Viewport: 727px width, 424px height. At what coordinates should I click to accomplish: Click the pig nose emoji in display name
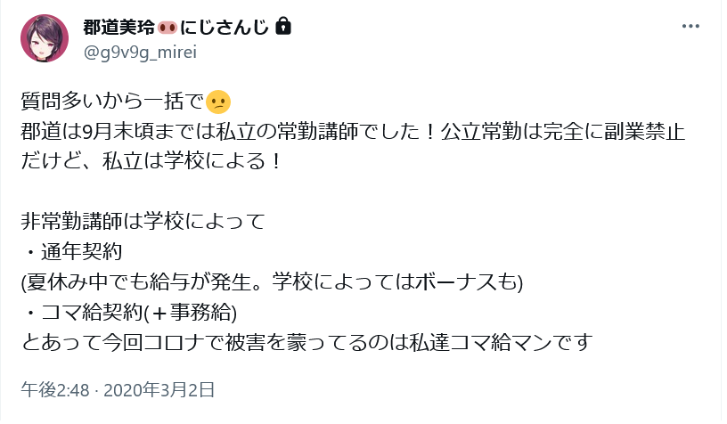pyautogui.click(x=167, y=29)
